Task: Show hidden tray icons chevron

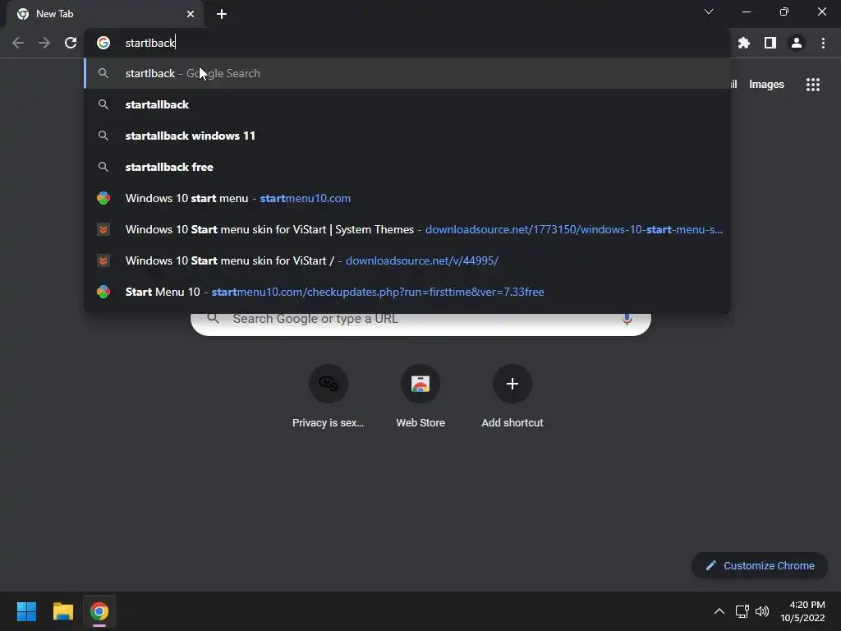Action: click(719, 611)
